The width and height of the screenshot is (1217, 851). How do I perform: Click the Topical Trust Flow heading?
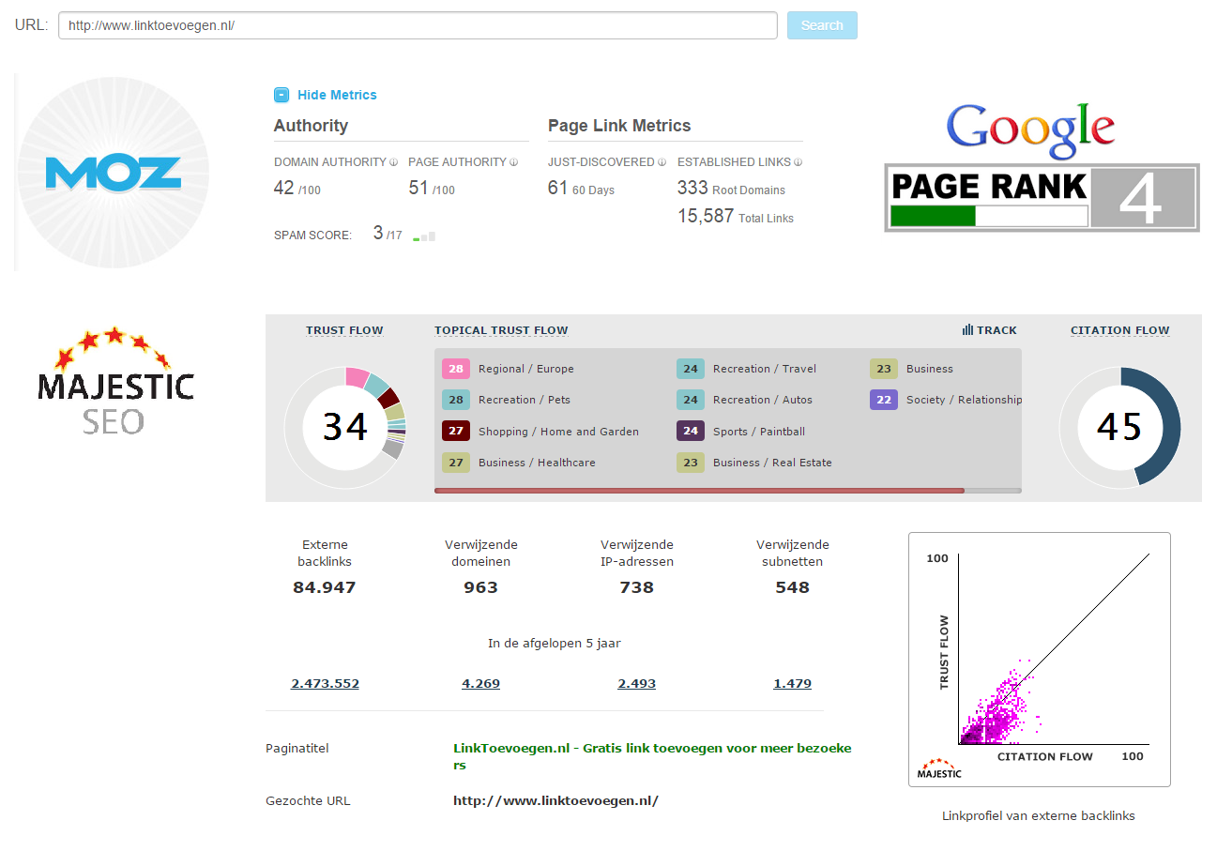point(501,330)
